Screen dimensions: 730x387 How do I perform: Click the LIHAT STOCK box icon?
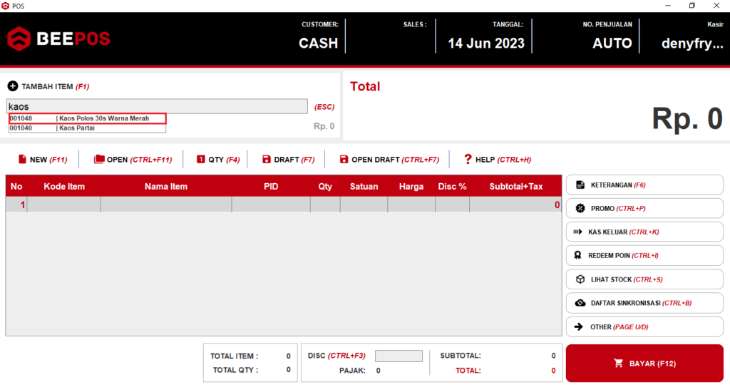click(x=580, y=279)
